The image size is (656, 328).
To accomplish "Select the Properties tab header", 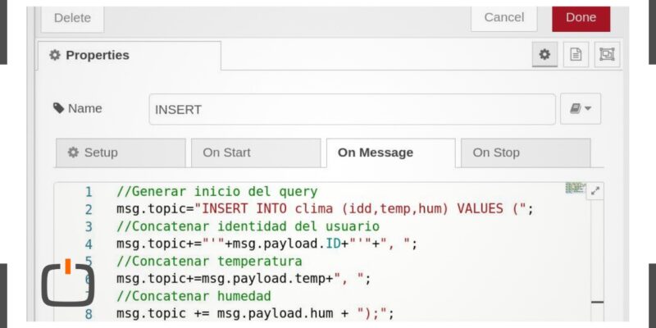I will (x=130, y=55).
